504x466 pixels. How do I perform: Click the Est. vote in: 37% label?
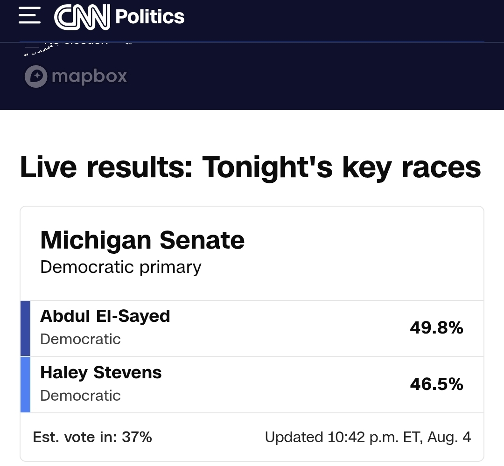click(92, 437)
